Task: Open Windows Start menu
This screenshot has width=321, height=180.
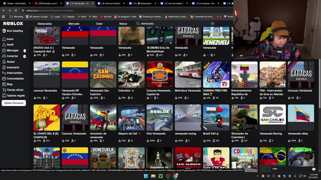Action: (146, 176)
